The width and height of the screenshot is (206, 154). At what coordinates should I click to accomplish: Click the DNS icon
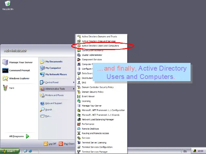click(x=79, y=83)
